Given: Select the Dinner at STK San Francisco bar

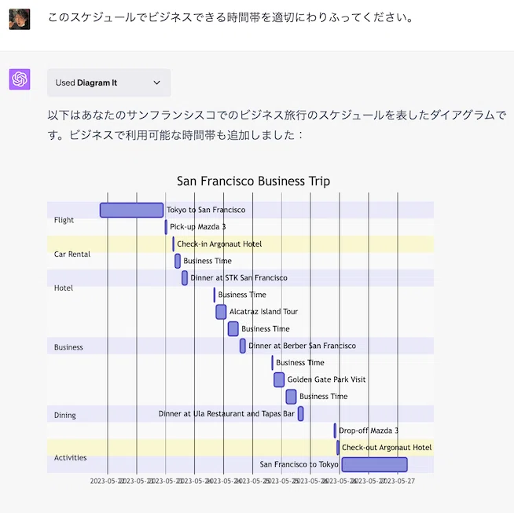Looking at the screenshot, I should 185,278.
